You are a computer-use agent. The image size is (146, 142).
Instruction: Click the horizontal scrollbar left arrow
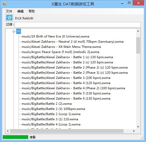pyautogui.click(x=8, y=131)
